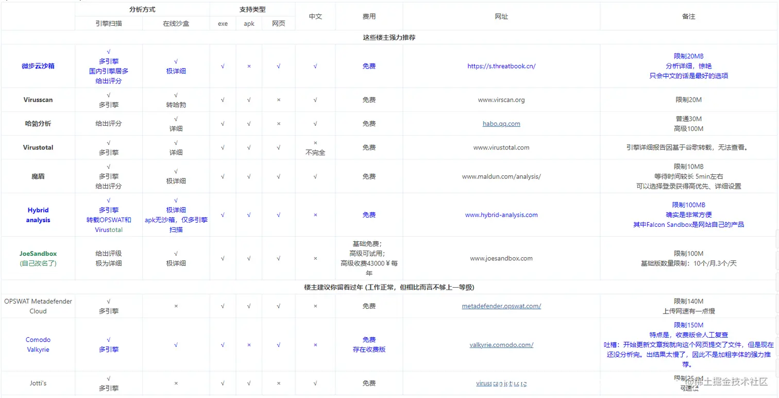Select the Virustotal row name
Image resolution: width=779 pixels, height=398 pixels.
pyautogui.click(x=38, y=147)
